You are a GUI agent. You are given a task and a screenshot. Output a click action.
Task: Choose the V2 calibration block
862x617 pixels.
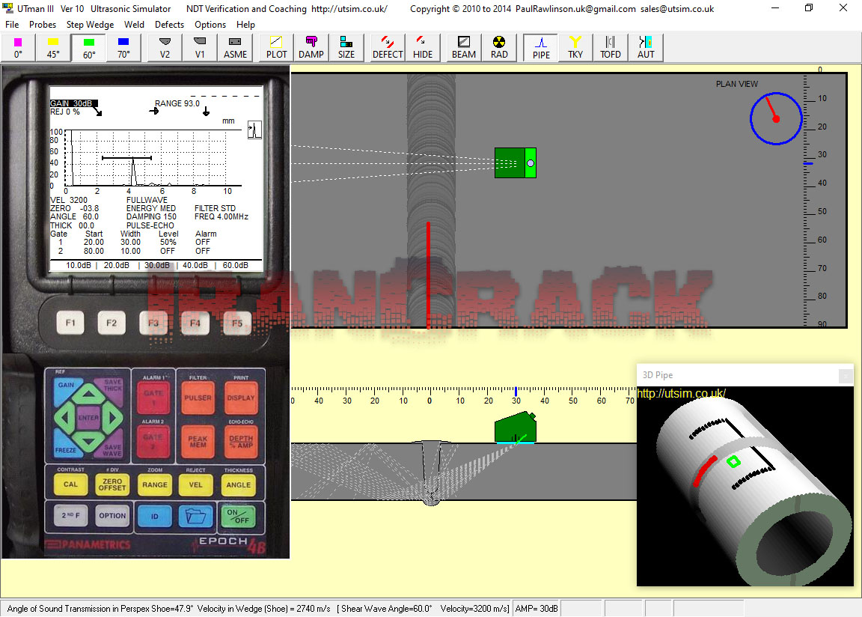pos(165,47)
